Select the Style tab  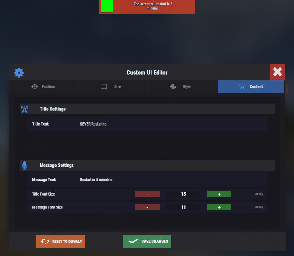pyautogui.click(x=182, y=86)
